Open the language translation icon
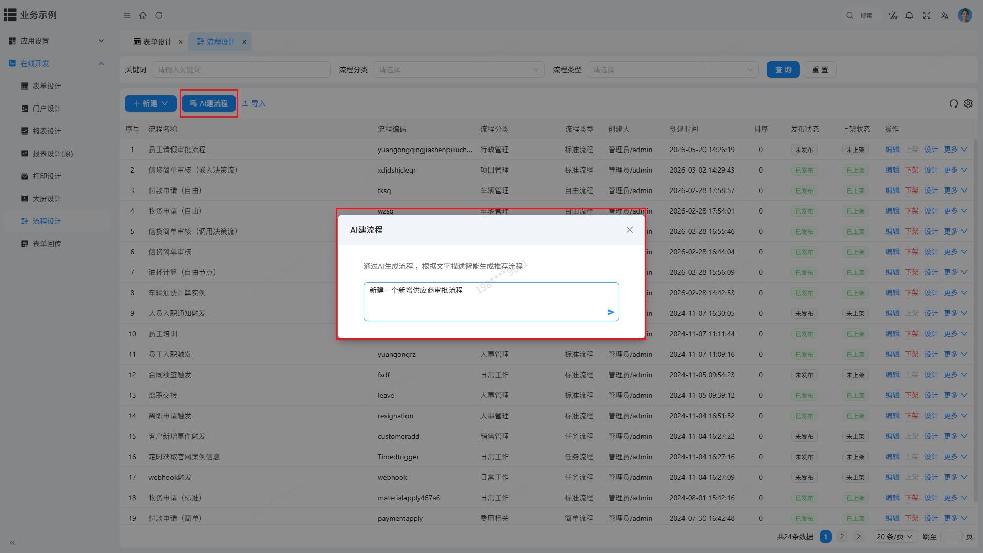The image size is (983, 553). click(x=944, y=15)
